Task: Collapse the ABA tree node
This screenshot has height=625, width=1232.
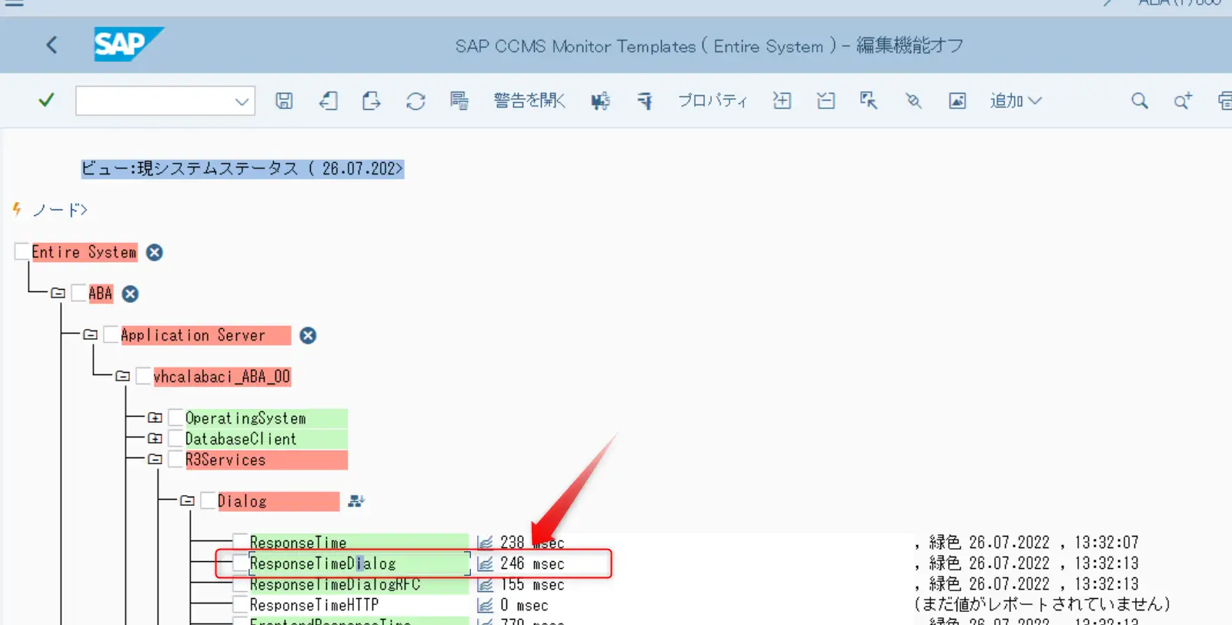Action: pos(58,293)
